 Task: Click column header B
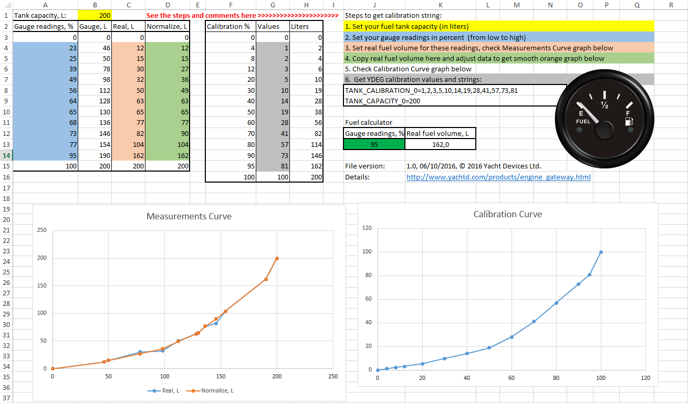pyautogui.click(x=95, y=5)
